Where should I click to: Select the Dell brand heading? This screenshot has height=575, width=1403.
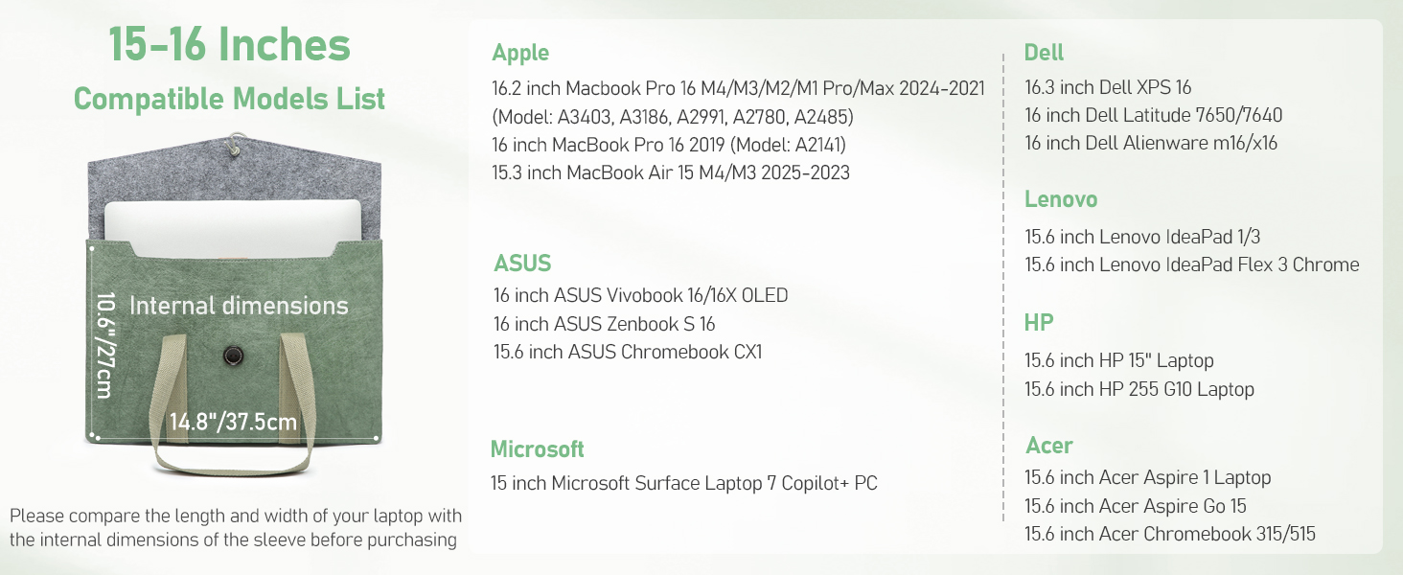pos(1044,53)
